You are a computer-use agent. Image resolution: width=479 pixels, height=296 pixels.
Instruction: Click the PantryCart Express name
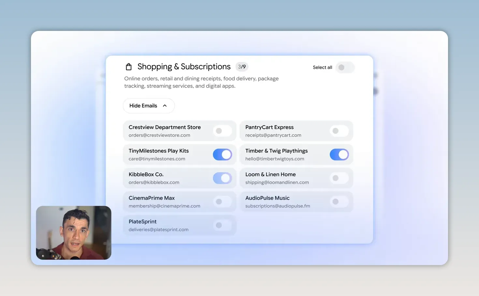tap(269, 127)
